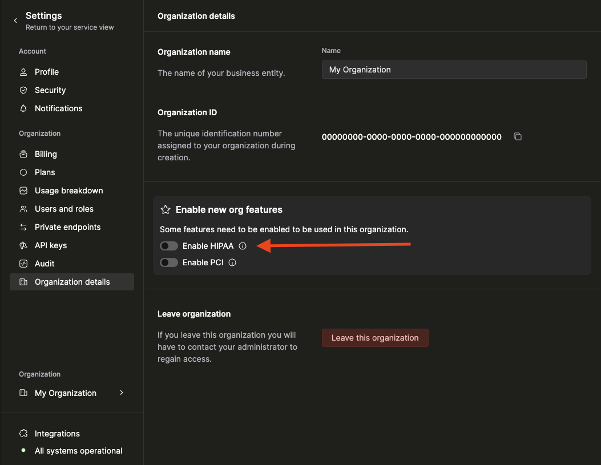Screen dimensions: 601x465
Task: Click the Users and roles people icon
Action: [23, 209]
